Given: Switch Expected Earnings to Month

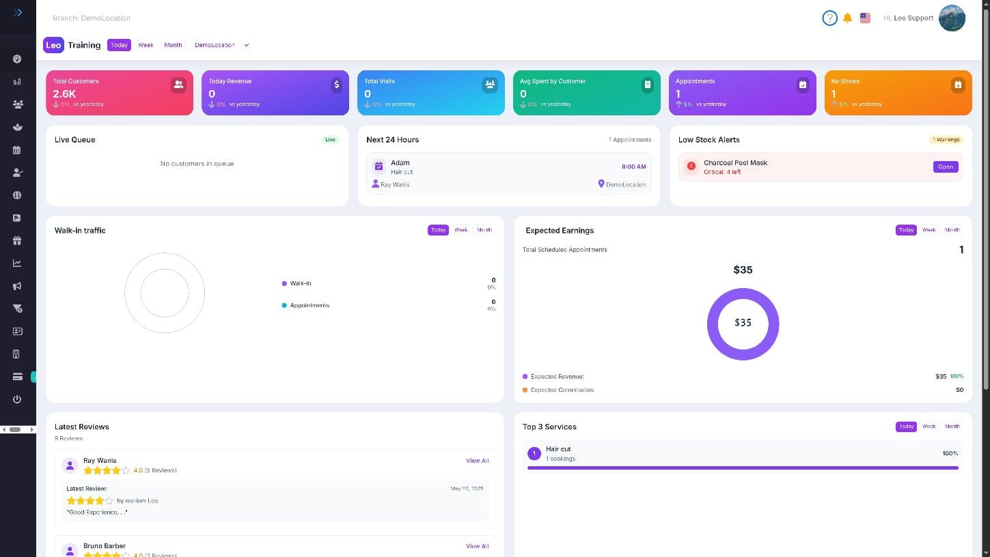Looking at the screenshot, I should 952,230.
